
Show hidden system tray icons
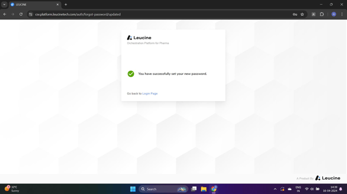coord(275,189)
